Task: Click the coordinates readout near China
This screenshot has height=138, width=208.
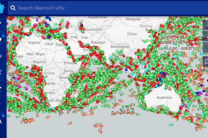Action: 179,43
